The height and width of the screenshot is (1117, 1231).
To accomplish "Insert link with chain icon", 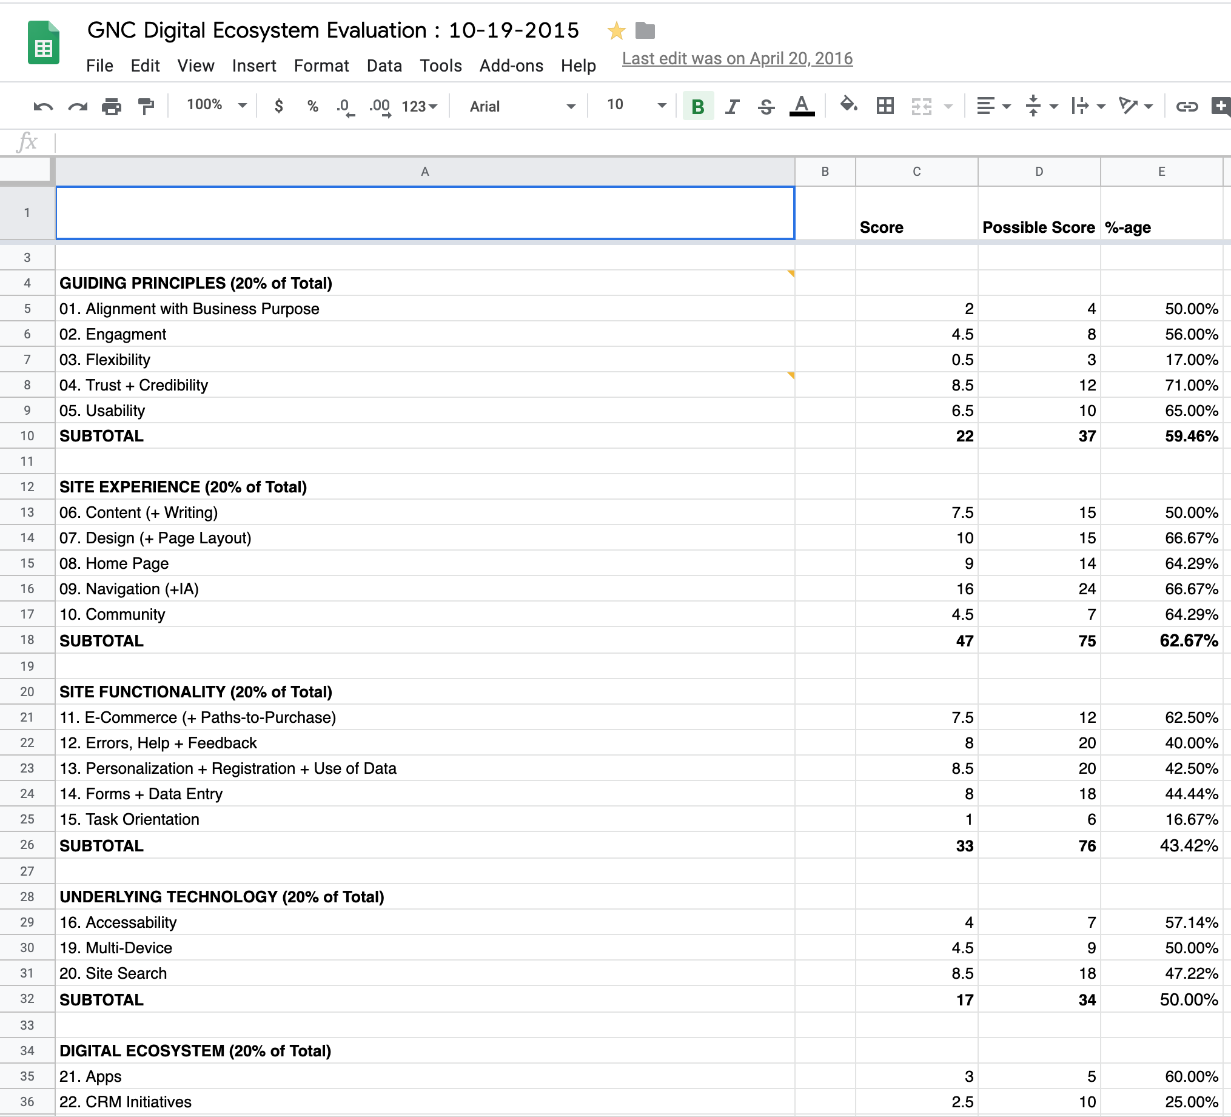I will 1186,107.
